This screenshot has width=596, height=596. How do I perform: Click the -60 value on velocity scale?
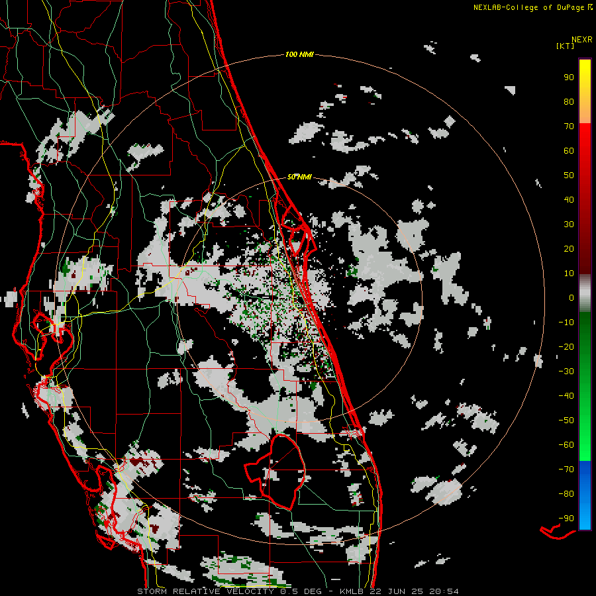click(566, 445)
